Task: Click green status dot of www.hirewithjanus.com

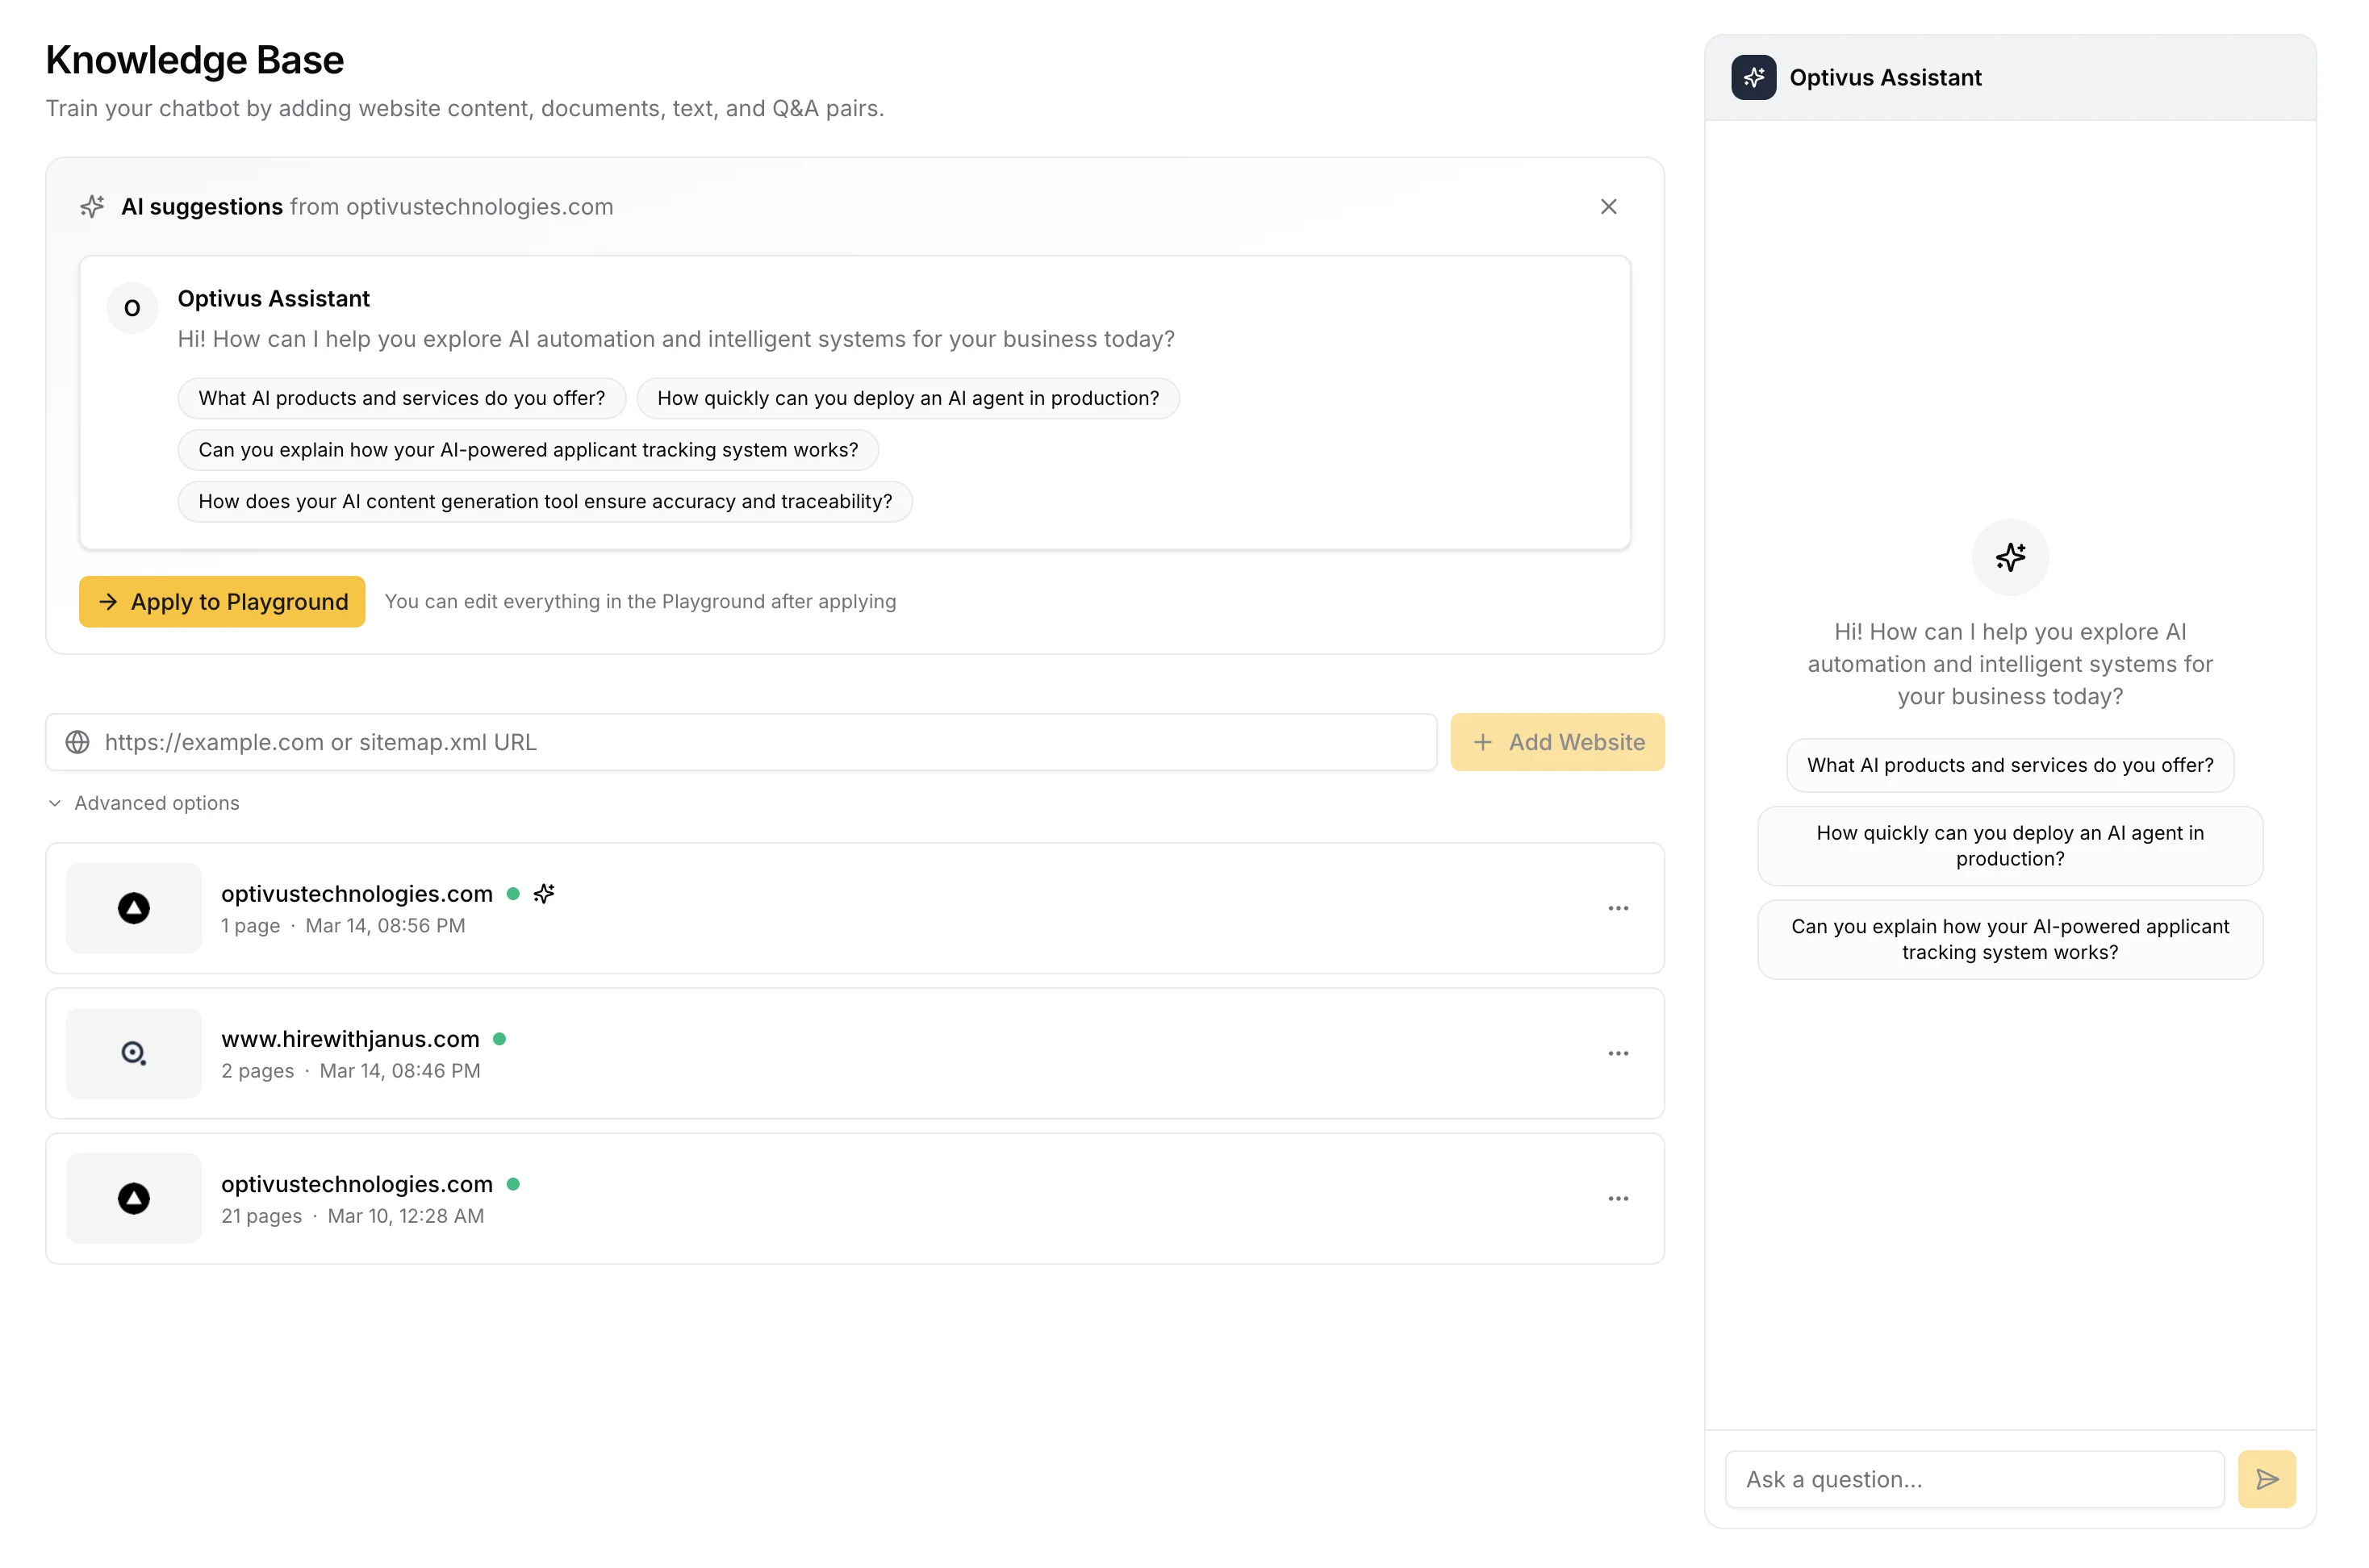Action: 500,1039
